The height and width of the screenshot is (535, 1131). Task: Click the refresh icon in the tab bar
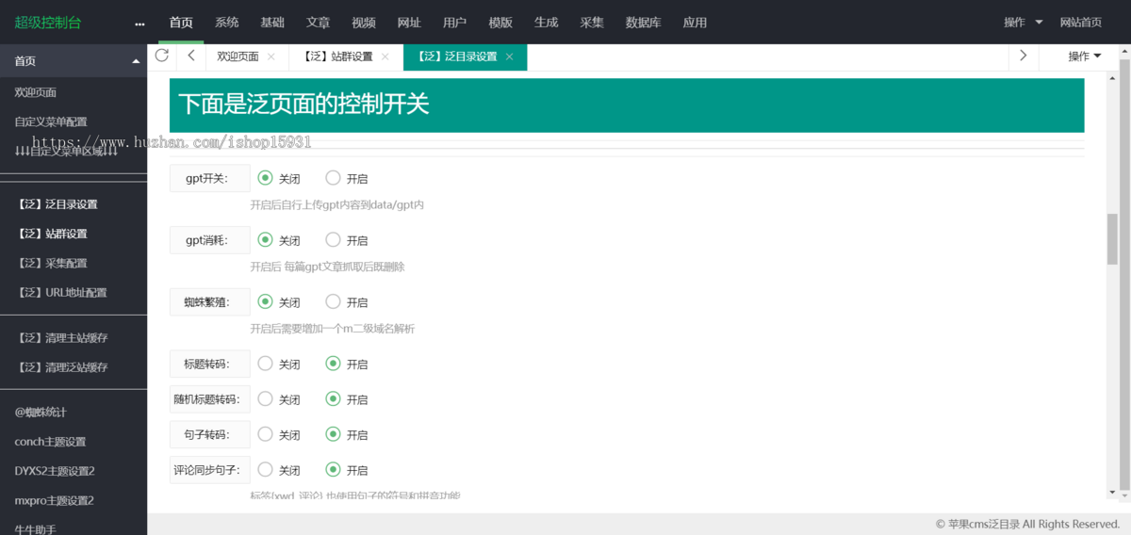[162, 56]
